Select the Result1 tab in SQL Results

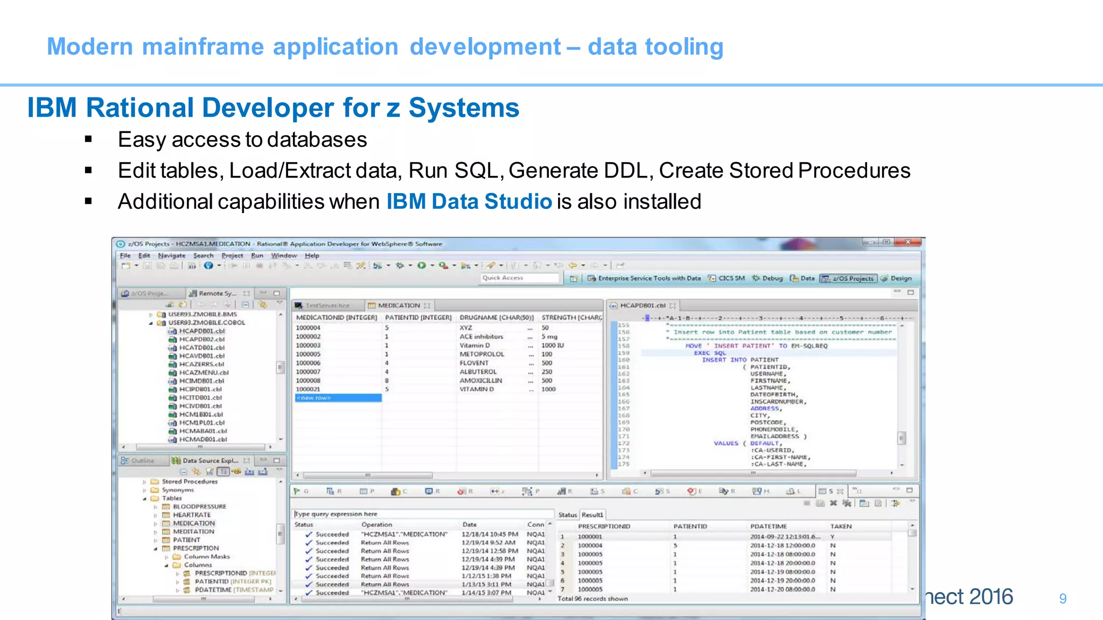(x=593, y=515)
